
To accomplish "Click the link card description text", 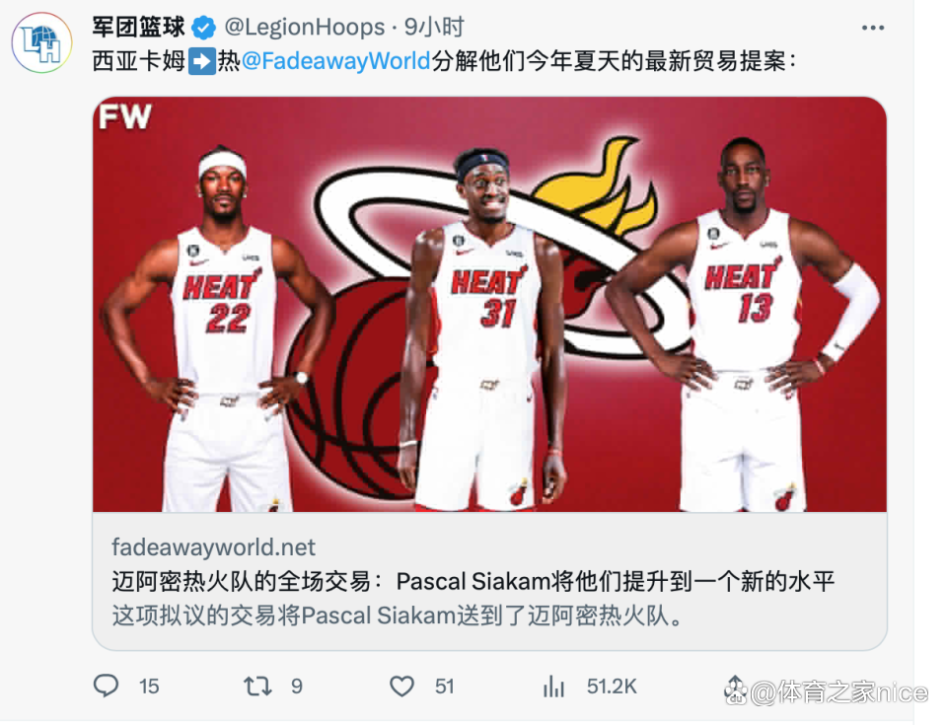I will 398,616.
